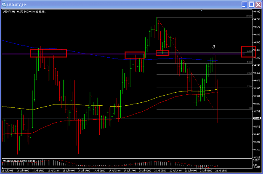The height and width of the screenshot is (174, 263).
Task: Click the 15 Jul 2009 time axis label
Action: coord(8,171)
